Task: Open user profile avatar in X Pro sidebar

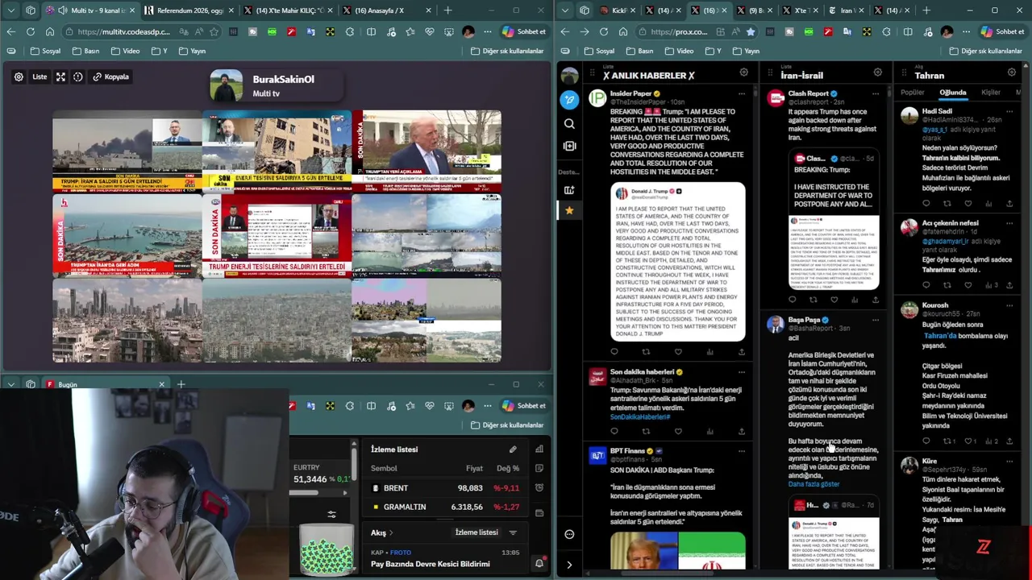Action: tap(569, 76)
